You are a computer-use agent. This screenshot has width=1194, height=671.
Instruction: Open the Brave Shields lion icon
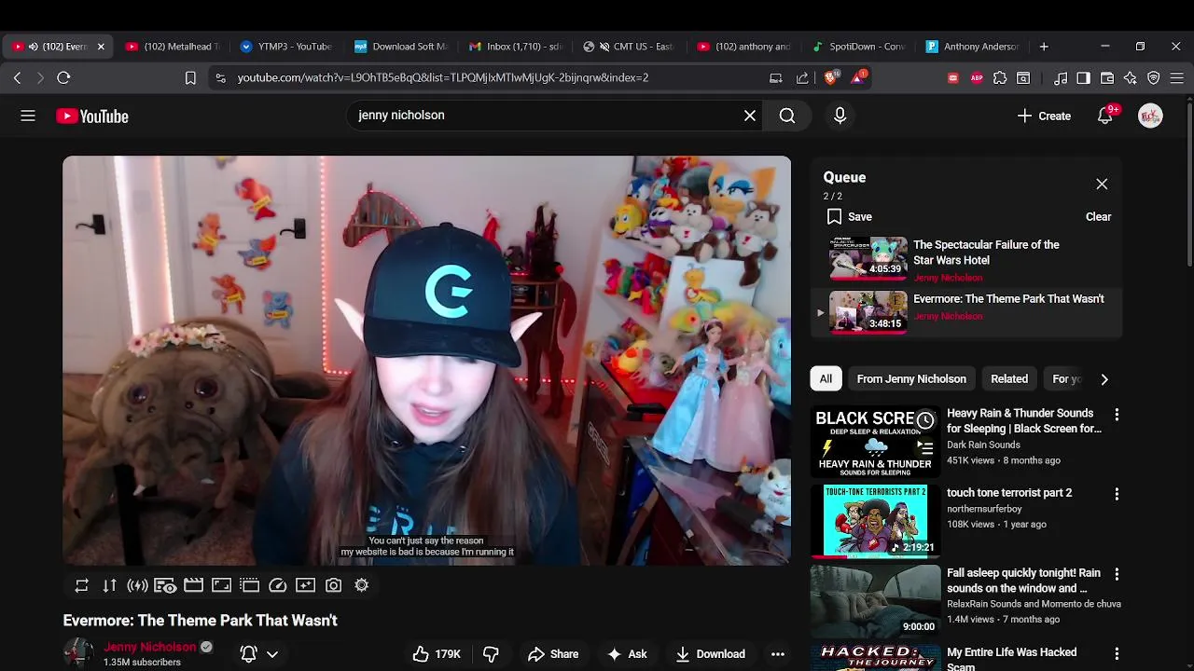830,77
